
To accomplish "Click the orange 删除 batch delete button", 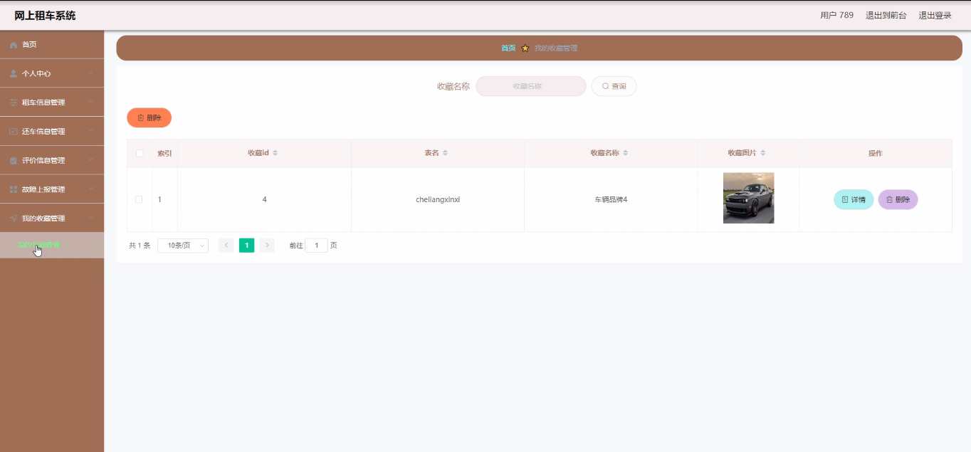I will (149, 117).
